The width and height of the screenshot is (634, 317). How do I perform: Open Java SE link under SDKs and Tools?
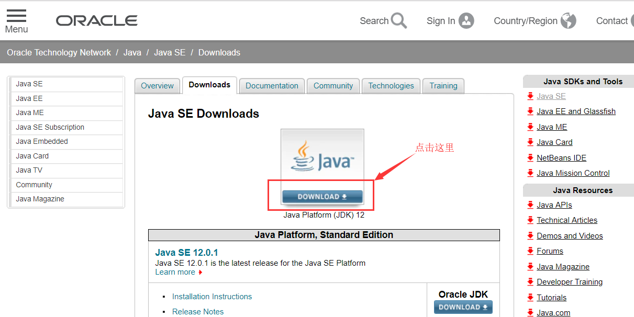[x=551, y=96]
